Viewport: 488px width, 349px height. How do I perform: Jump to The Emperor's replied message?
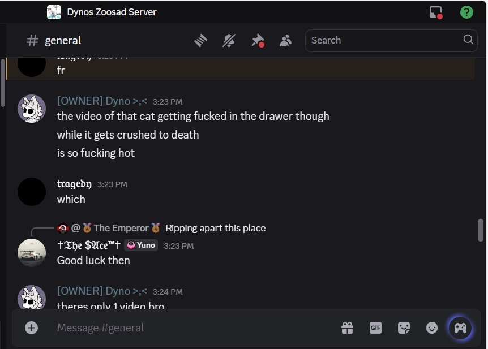pos(215,228)
